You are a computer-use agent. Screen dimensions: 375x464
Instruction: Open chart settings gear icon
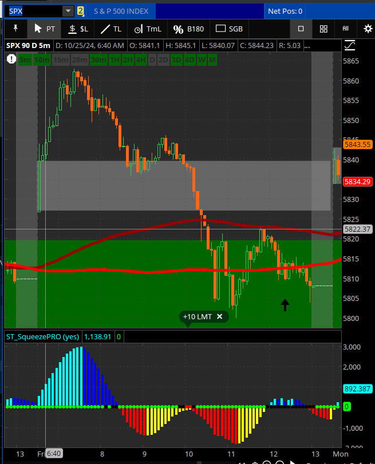[x=368, y=29]
